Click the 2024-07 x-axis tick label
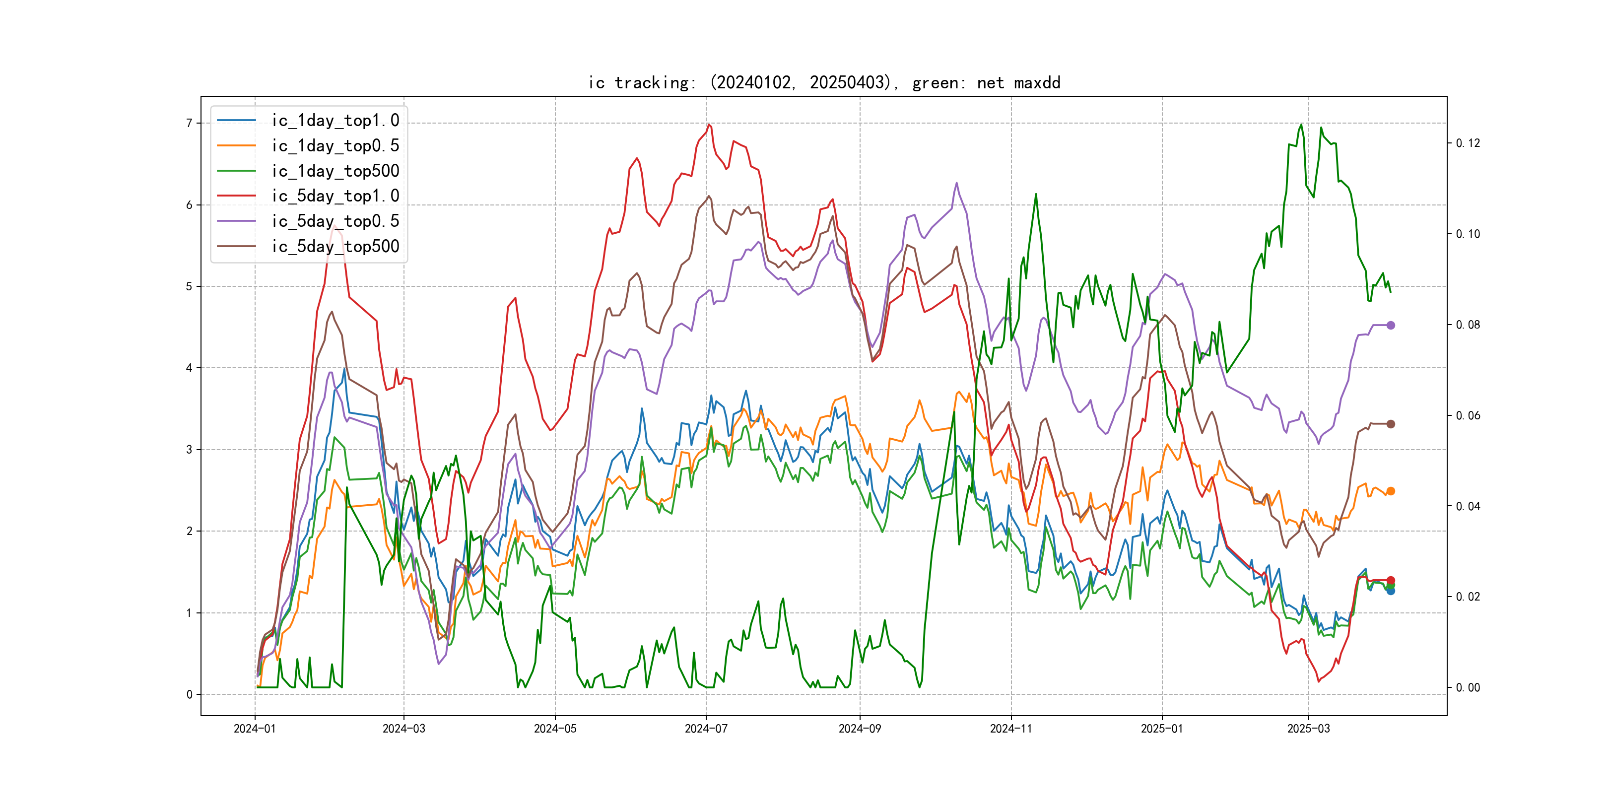The image size is (1608, 804). point(706,729)
